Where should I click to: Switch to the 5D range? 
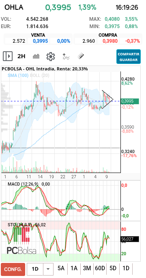coord(113,268)
